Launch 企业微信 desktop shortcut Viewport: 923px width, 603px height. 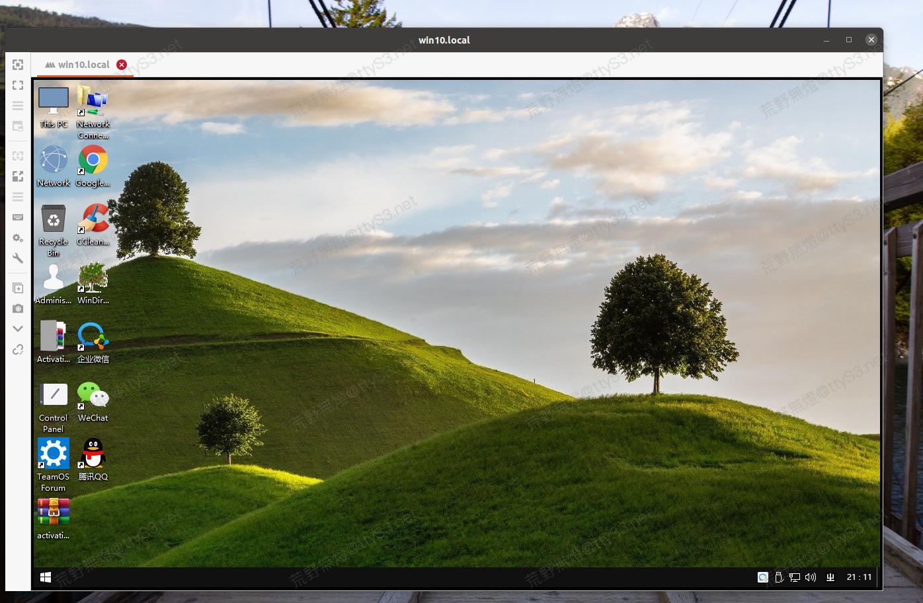93,342
